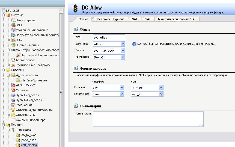Click the Пулы NAT-адресов icon
The image size is (235, 147).
tap(13, 100)
